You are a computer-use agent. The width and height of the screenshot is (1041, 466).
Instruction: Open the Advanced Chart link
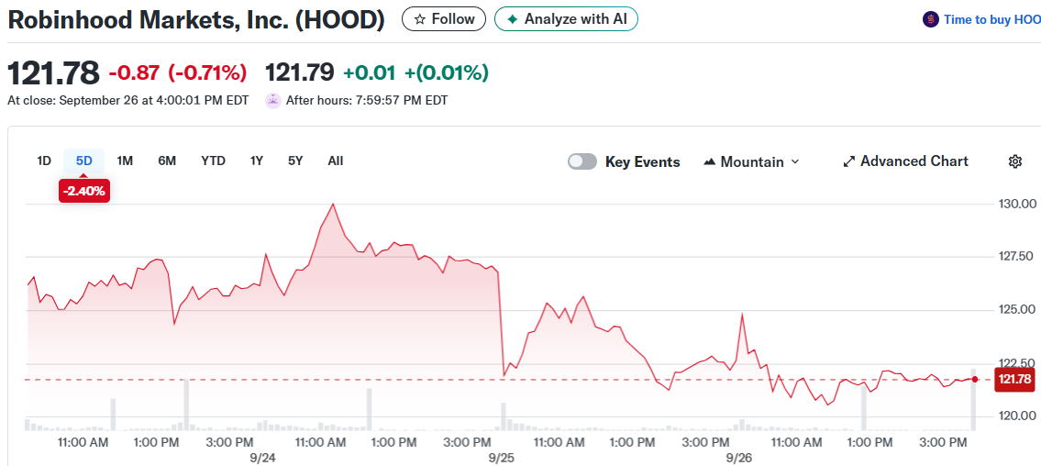pos(905,161)
